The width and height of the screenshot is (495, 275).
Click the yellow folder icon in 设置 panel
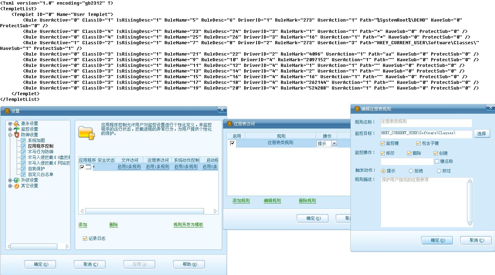click(87, 133)
